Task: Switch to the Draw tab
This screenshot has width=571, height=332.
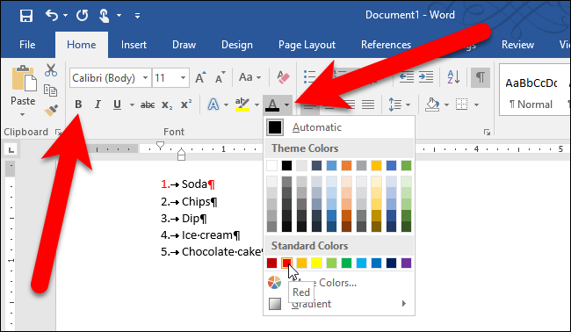Action: [184, 45]
